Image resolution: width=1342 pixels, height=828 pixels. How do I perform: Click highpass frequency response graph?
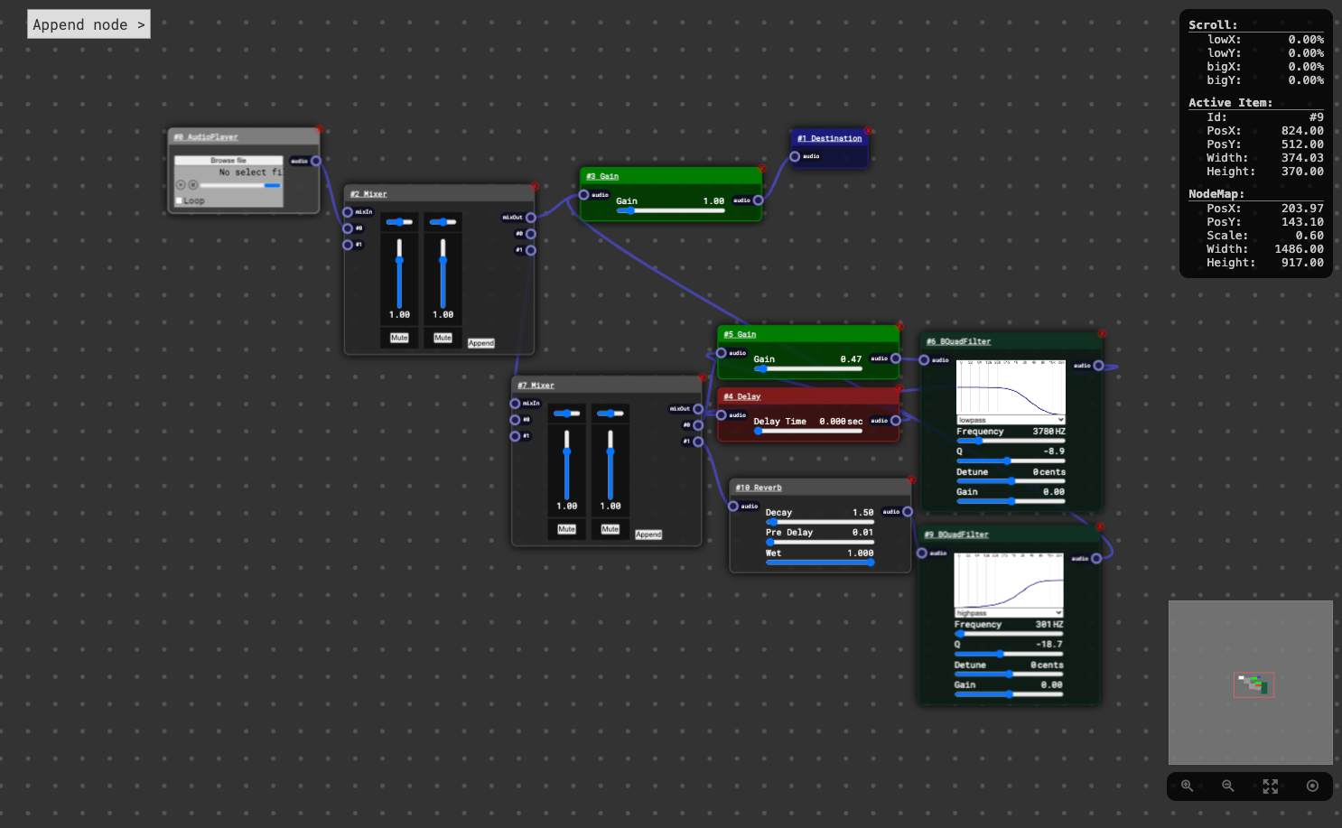1009,581
